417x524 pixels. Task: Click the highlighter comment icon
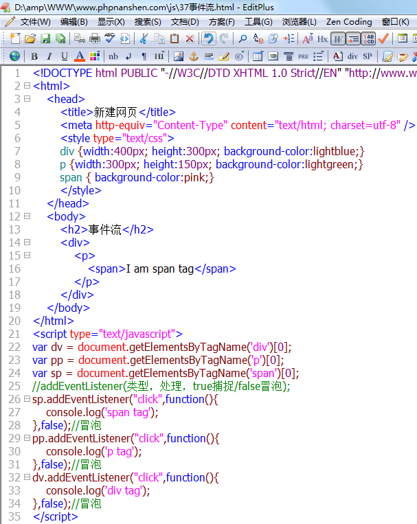tap(224, 56)
